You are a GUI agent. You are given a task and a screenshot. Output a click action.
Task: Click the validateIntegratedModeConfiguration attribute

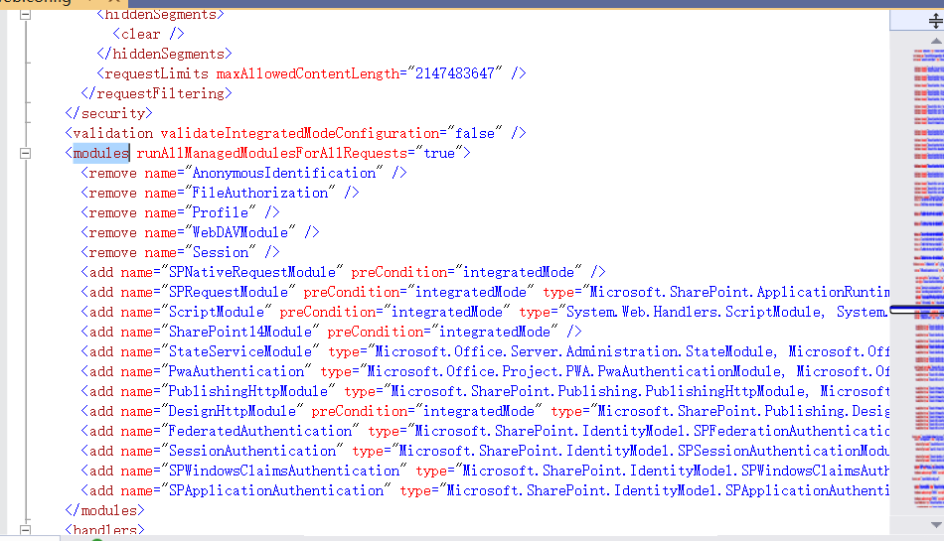click(300, 133)
